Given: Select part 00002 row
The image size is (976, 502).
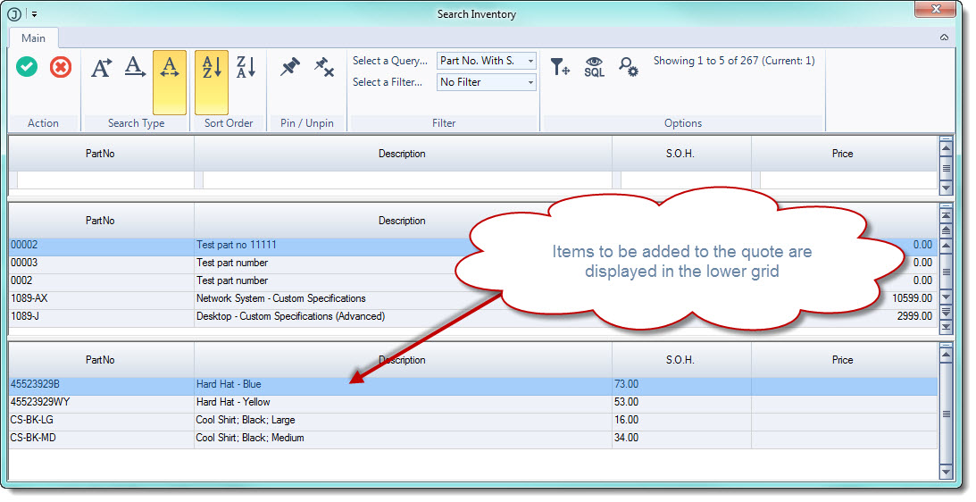Looking at the screenshot, I should (x=473, y=245).
